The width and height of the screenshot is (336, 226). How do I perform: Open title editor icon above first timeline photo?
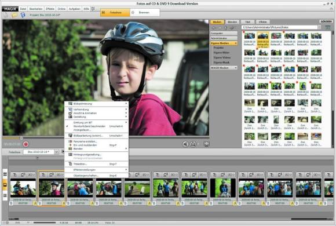[14, 175]
